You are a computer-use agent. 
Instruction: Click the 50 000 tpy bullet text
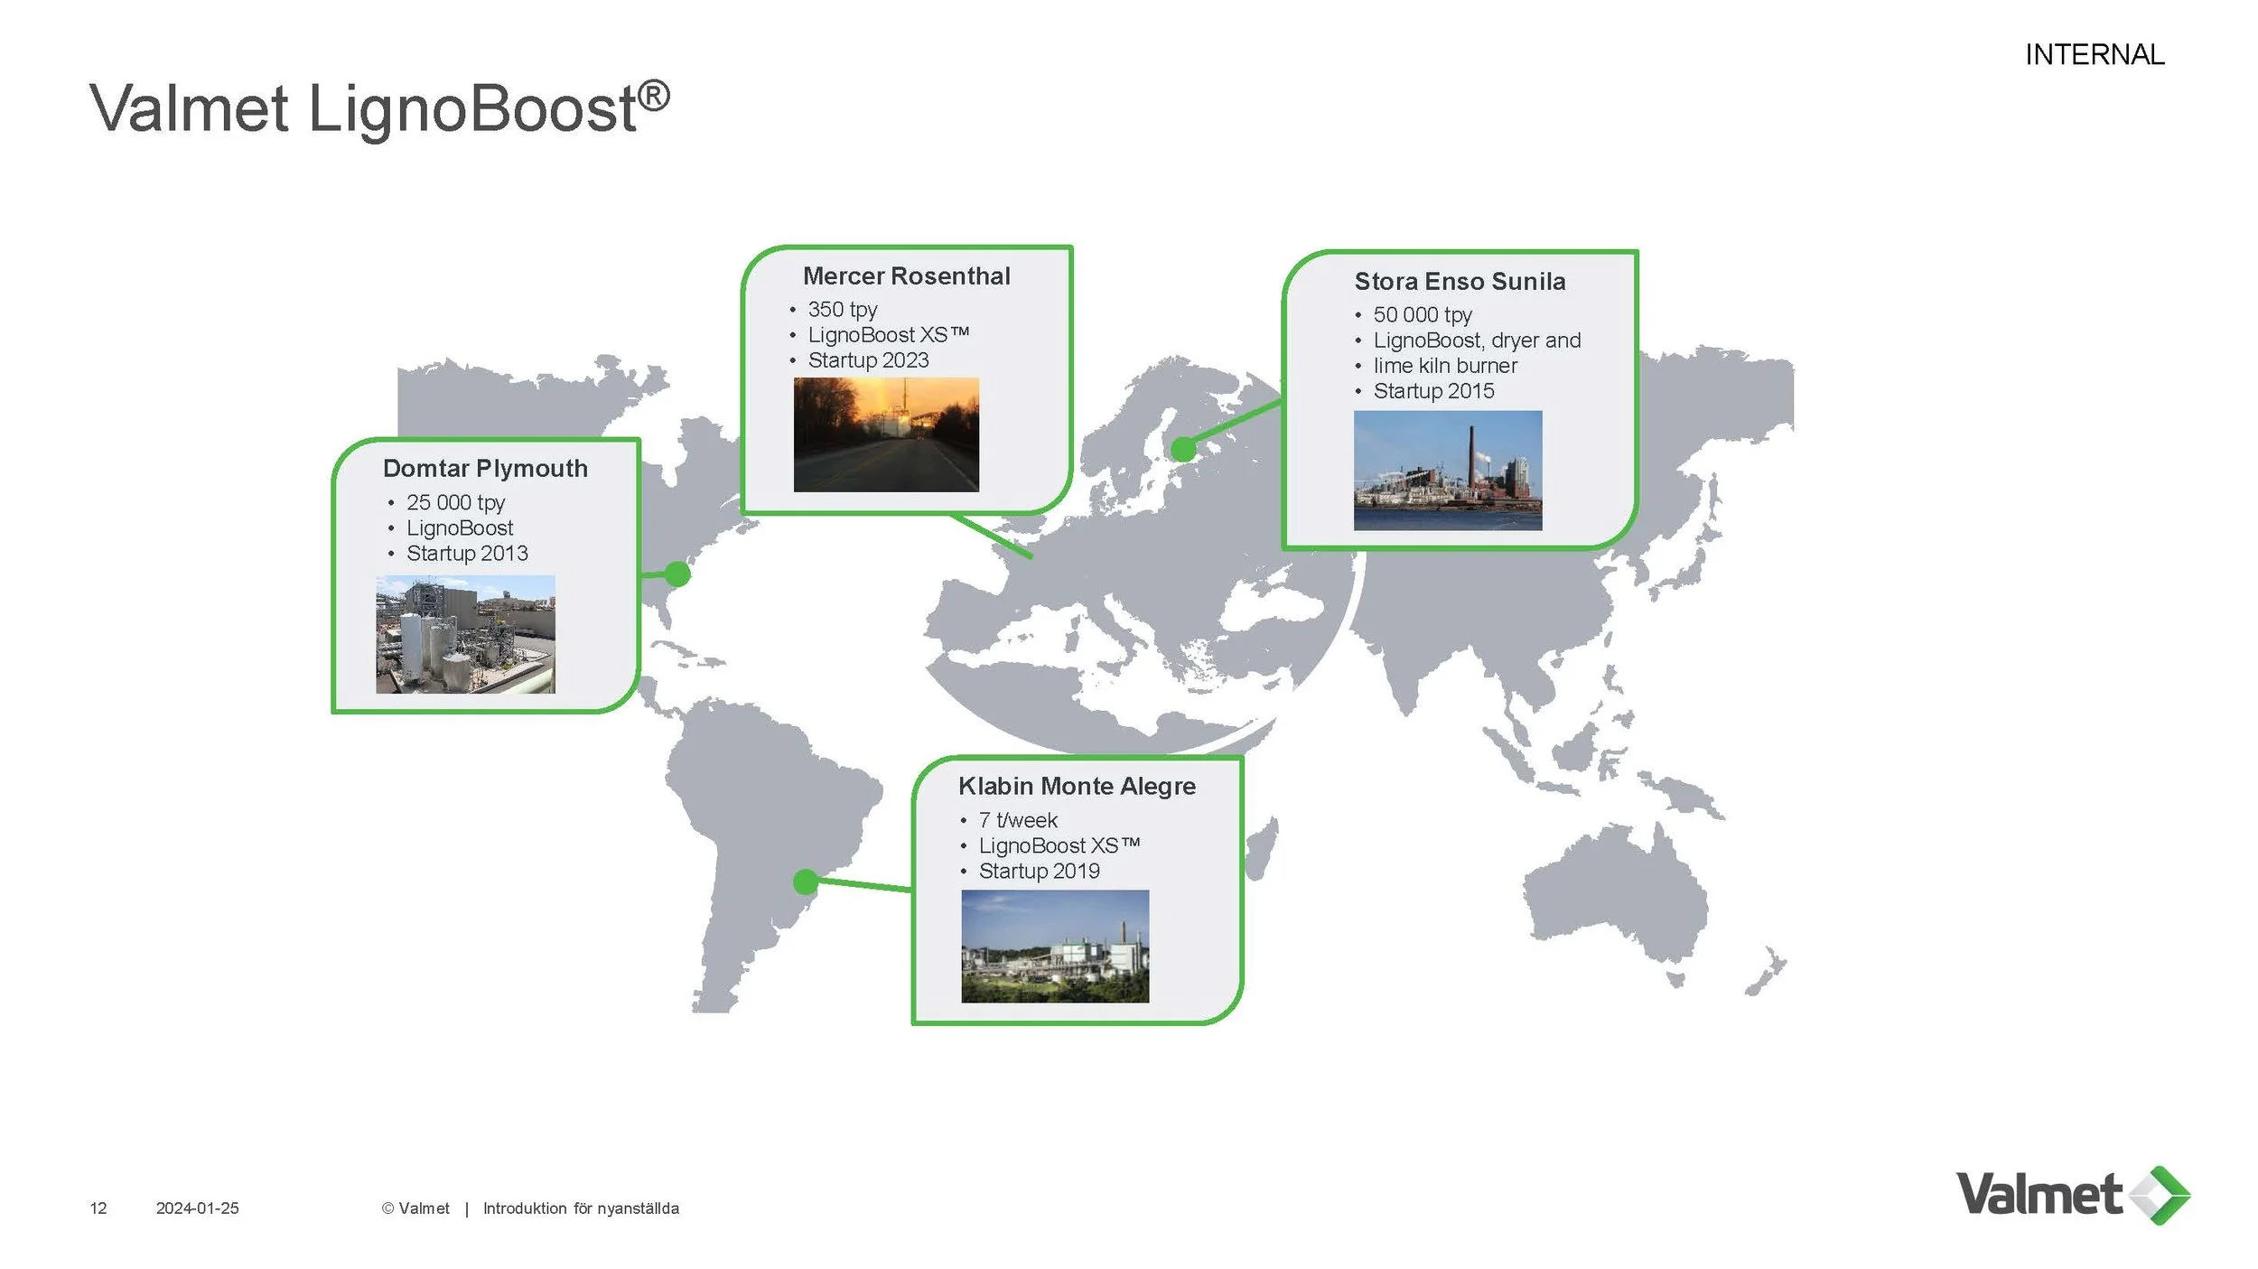tap(1422, 315)
